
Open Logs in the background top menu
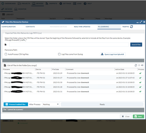(77, 4)
